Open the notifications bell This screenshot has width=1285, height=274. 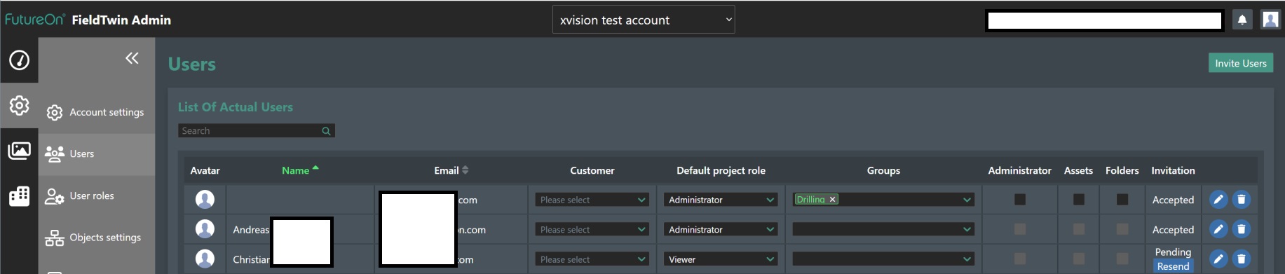click(1242, 20)
